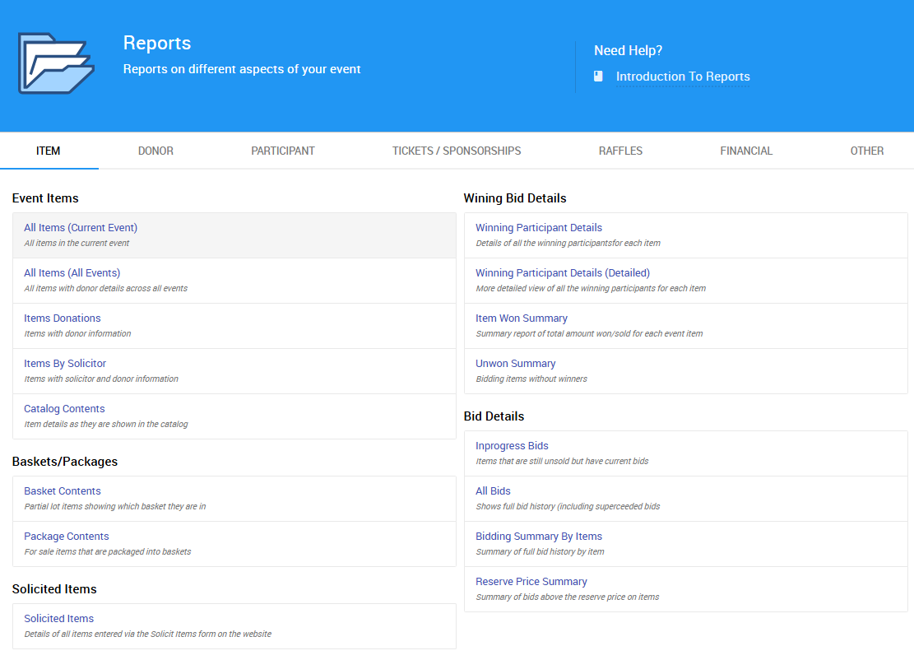The width and height of the screenshot is (914, 660).
Task: Open the Tickets / Sponsorships tab
Action: tap(457, 151)
